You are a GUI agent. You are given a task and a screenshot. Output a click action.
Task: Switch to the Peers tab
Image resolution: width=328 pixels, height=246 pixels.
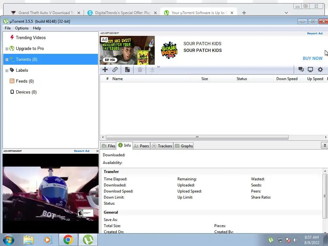tap(141, 146)
